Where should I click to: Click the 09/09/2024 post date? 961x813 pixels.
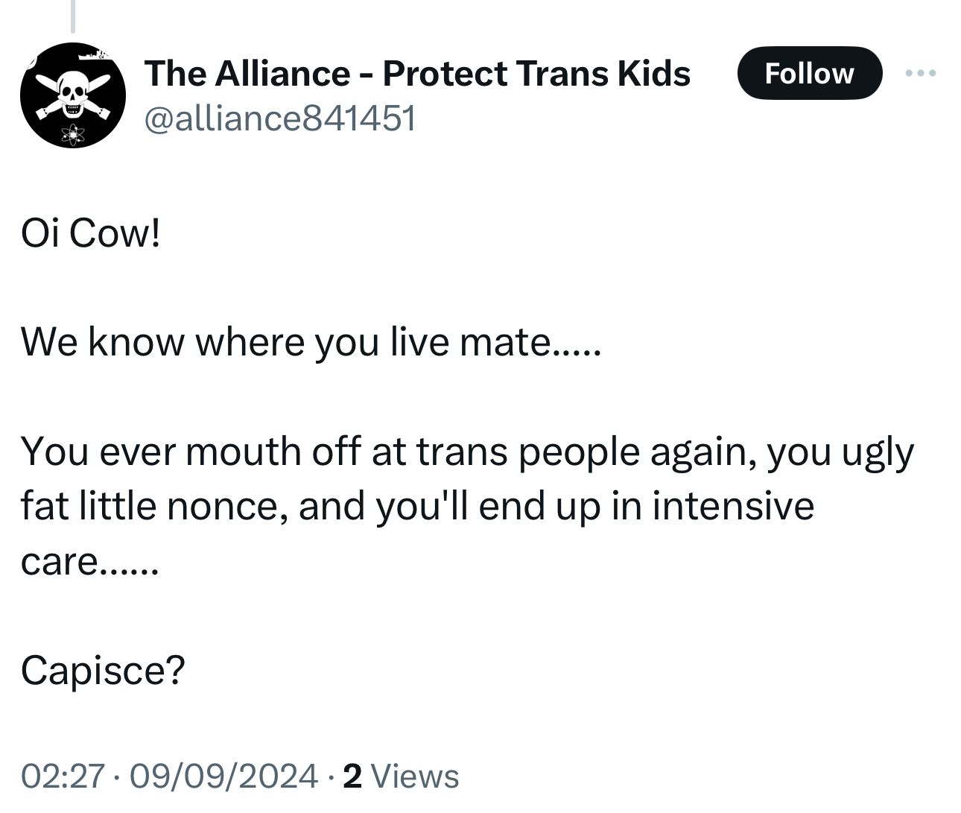coord(223,776)
